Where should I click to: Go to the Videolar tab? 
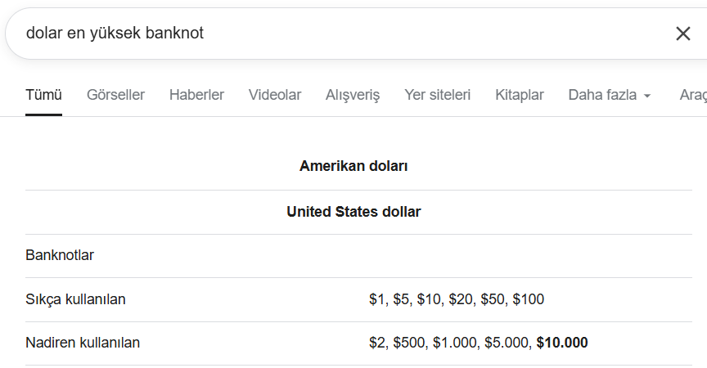pyautogui.click(x=275, y=95)
